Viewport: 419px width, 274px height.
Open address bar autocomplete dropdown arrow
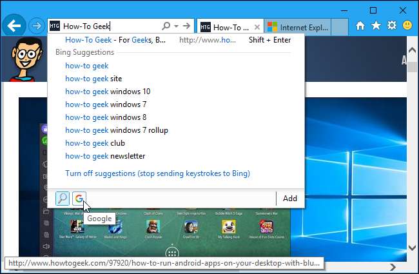point(176,26)
